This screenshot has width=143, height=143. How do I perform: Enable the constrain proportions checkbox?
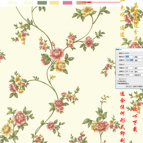[118, 81]
